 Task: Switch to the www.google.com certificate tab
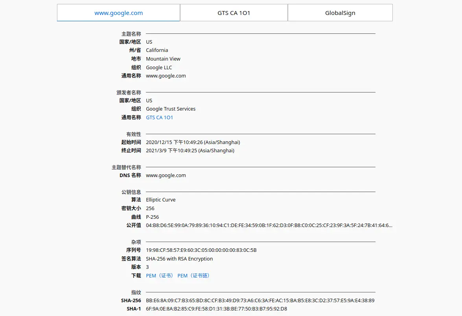click(x=118, y=13)
